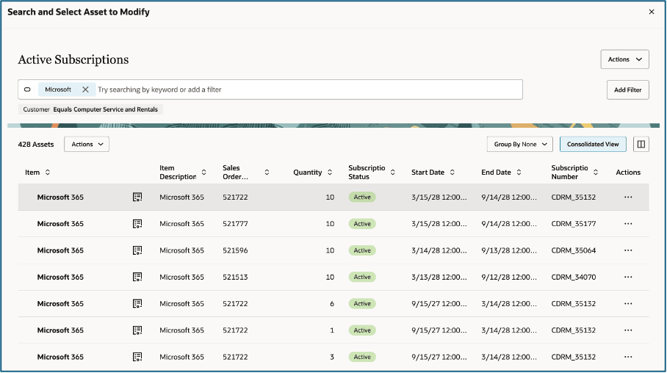The width and height of the screenshot is (667, 373).
Task: Open row actions in quantity 6 row
Action: pos(628,304)
